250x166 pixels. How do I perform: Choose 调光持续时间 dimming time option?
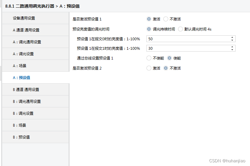tap(149, 29)
